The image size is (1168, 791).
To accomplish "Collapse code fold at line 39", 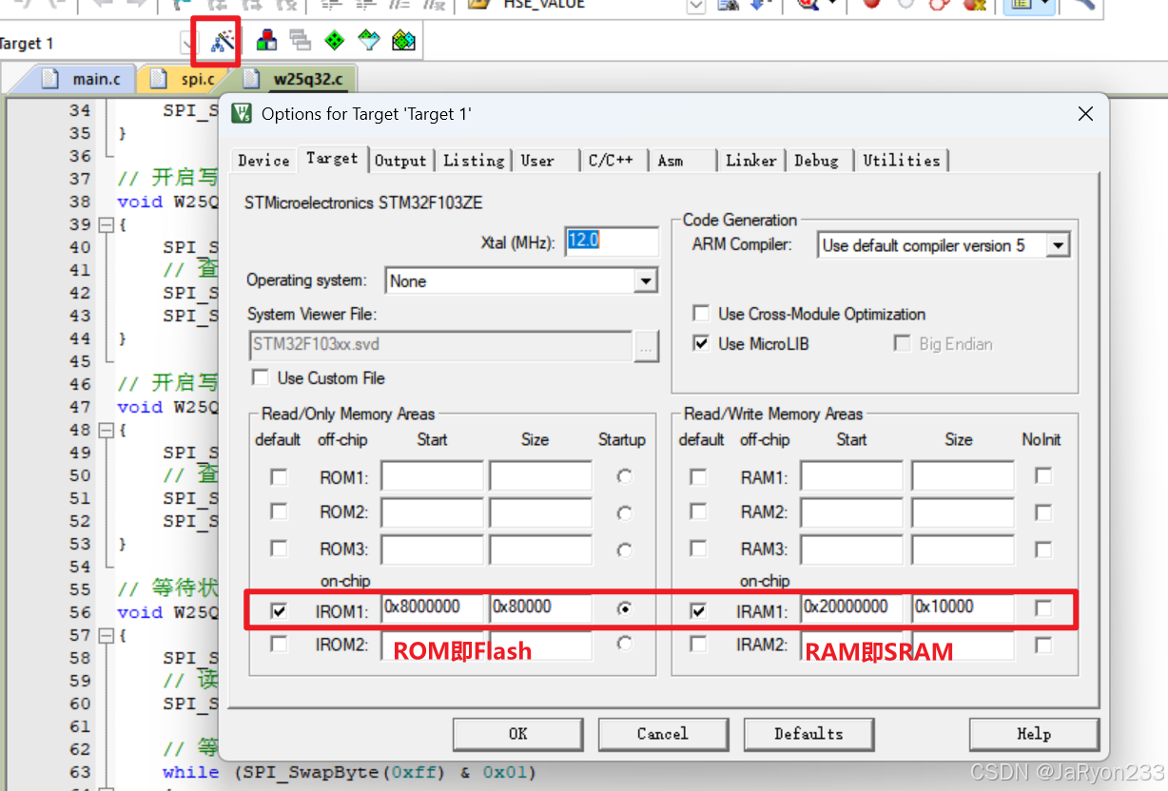I will (x=106, y=225).
